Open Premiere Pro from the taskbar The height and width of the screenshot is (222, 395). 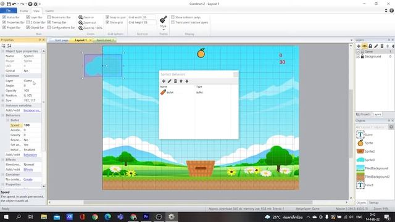146,216
